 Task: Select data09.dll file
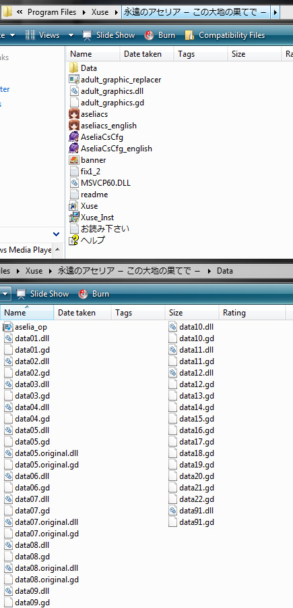[x=27, y=591]
